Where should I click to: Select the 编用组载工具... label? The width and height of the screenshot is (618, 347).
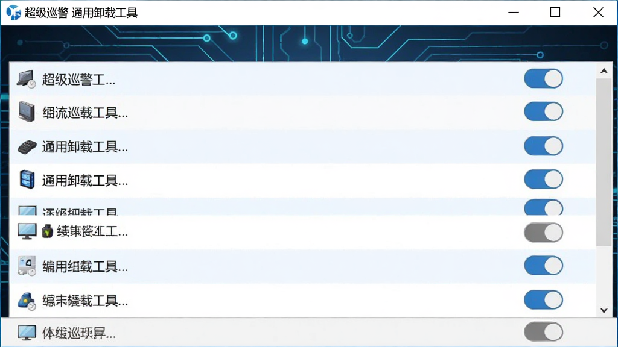pyautogui.click(x=85, y=267)
